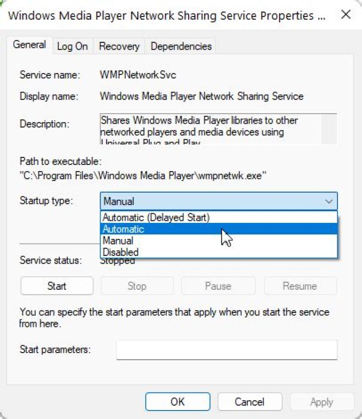This screenshot has width=362, height=419.
Task: Click the Resume service button
Action: tap(300, 286)
